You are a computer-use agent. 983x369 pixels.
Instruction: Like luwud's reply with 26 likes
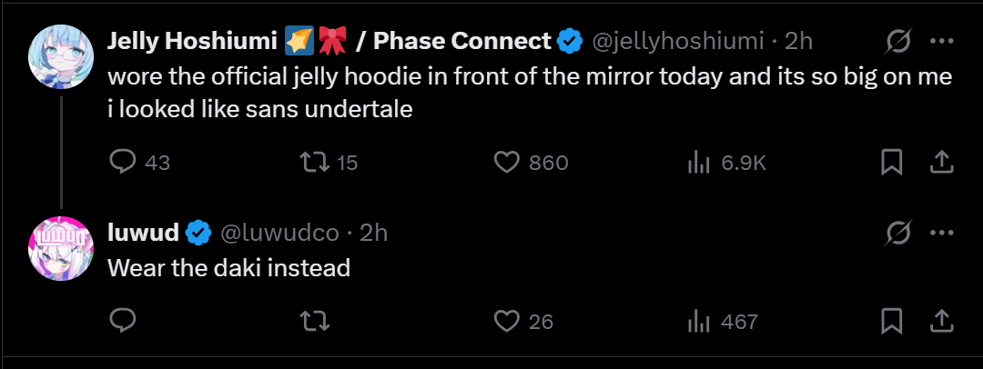(505, 320)
